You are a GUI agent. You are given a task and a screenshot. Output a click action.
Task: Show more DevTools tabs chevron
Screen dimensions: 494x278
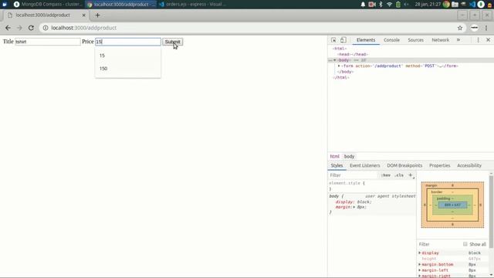458,40
